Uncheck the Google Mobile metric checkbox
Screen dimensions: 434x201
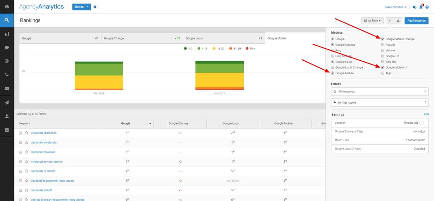(332, 73)
